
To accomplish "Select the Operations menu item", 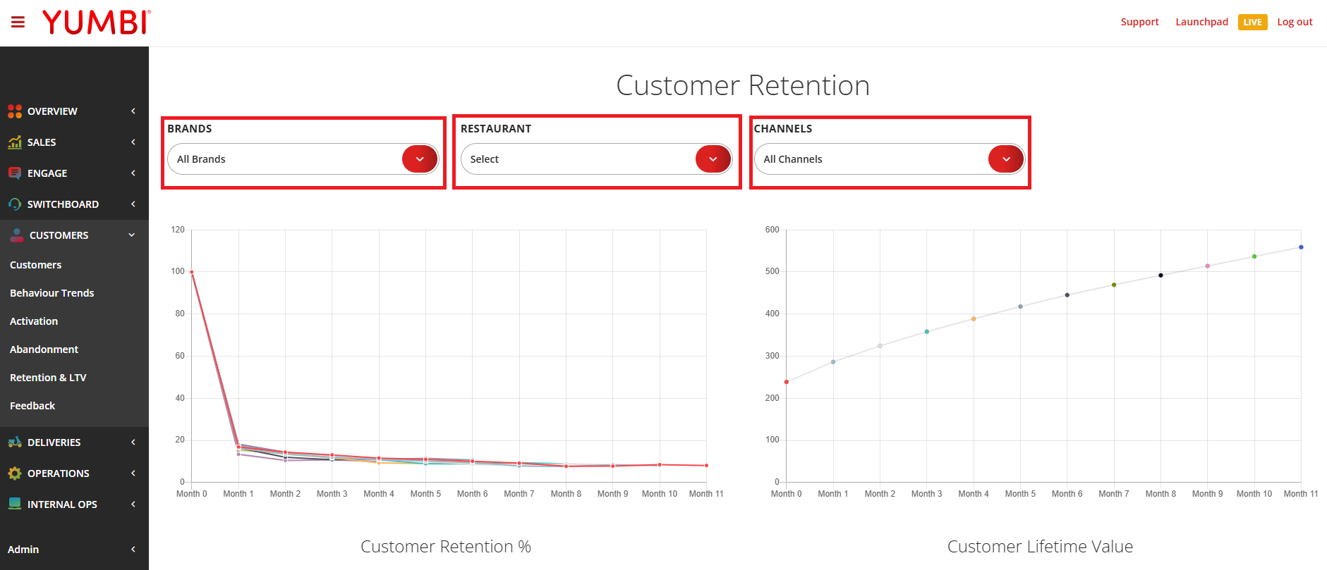I will (x=74, y=473).
